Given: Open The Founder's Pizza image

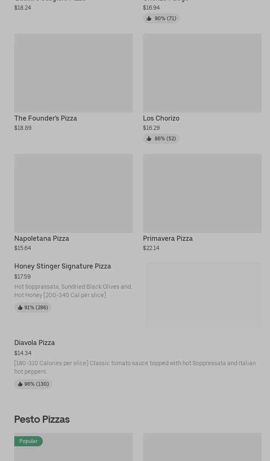Looking at the screenshot, I should 73,73.
